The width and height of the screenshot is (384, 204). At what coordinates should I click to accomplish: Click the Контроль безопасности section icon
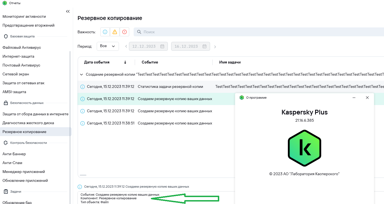6,143
